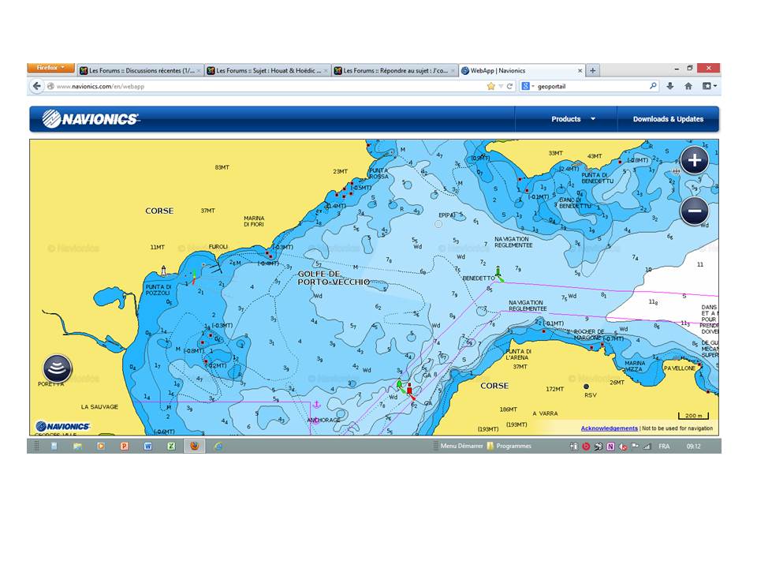Expand the Products dropdown menu
The width and height of the screenshot is (757, 568).
(572, 119)
